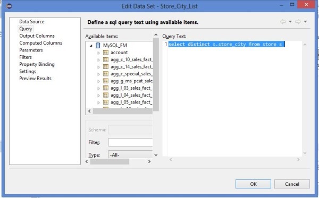
Task: Select the MySQL_FM tree label
Action: point(115,45)
